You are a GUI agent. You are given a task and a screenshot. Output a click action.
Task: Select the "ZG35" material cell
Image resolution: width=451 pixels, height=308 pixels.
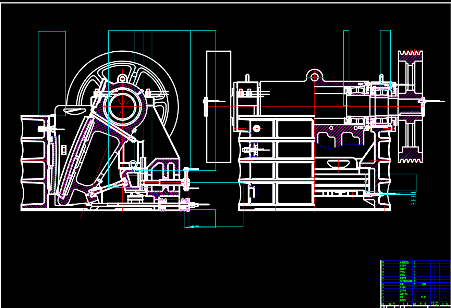(x=424, y=284)
